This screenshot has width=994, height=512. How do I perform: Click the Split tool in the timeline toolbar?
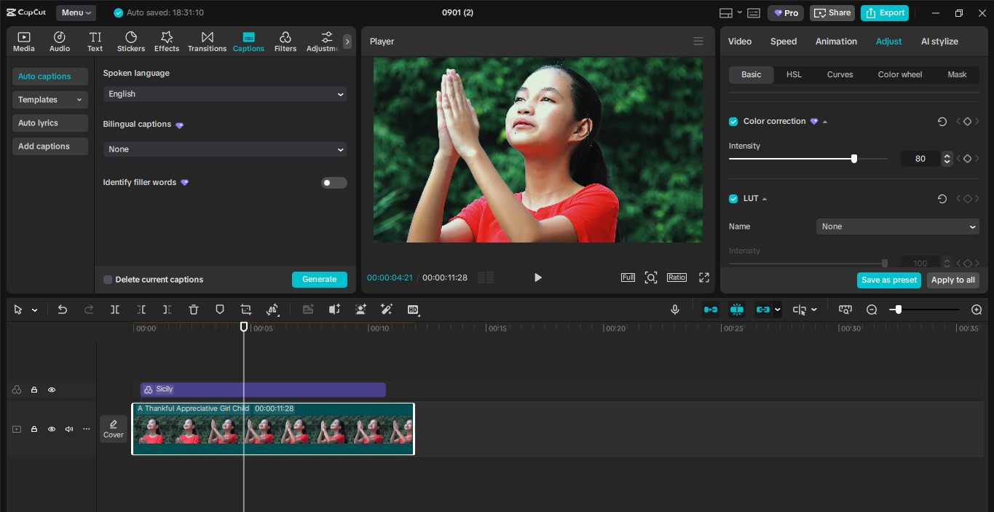114,310
